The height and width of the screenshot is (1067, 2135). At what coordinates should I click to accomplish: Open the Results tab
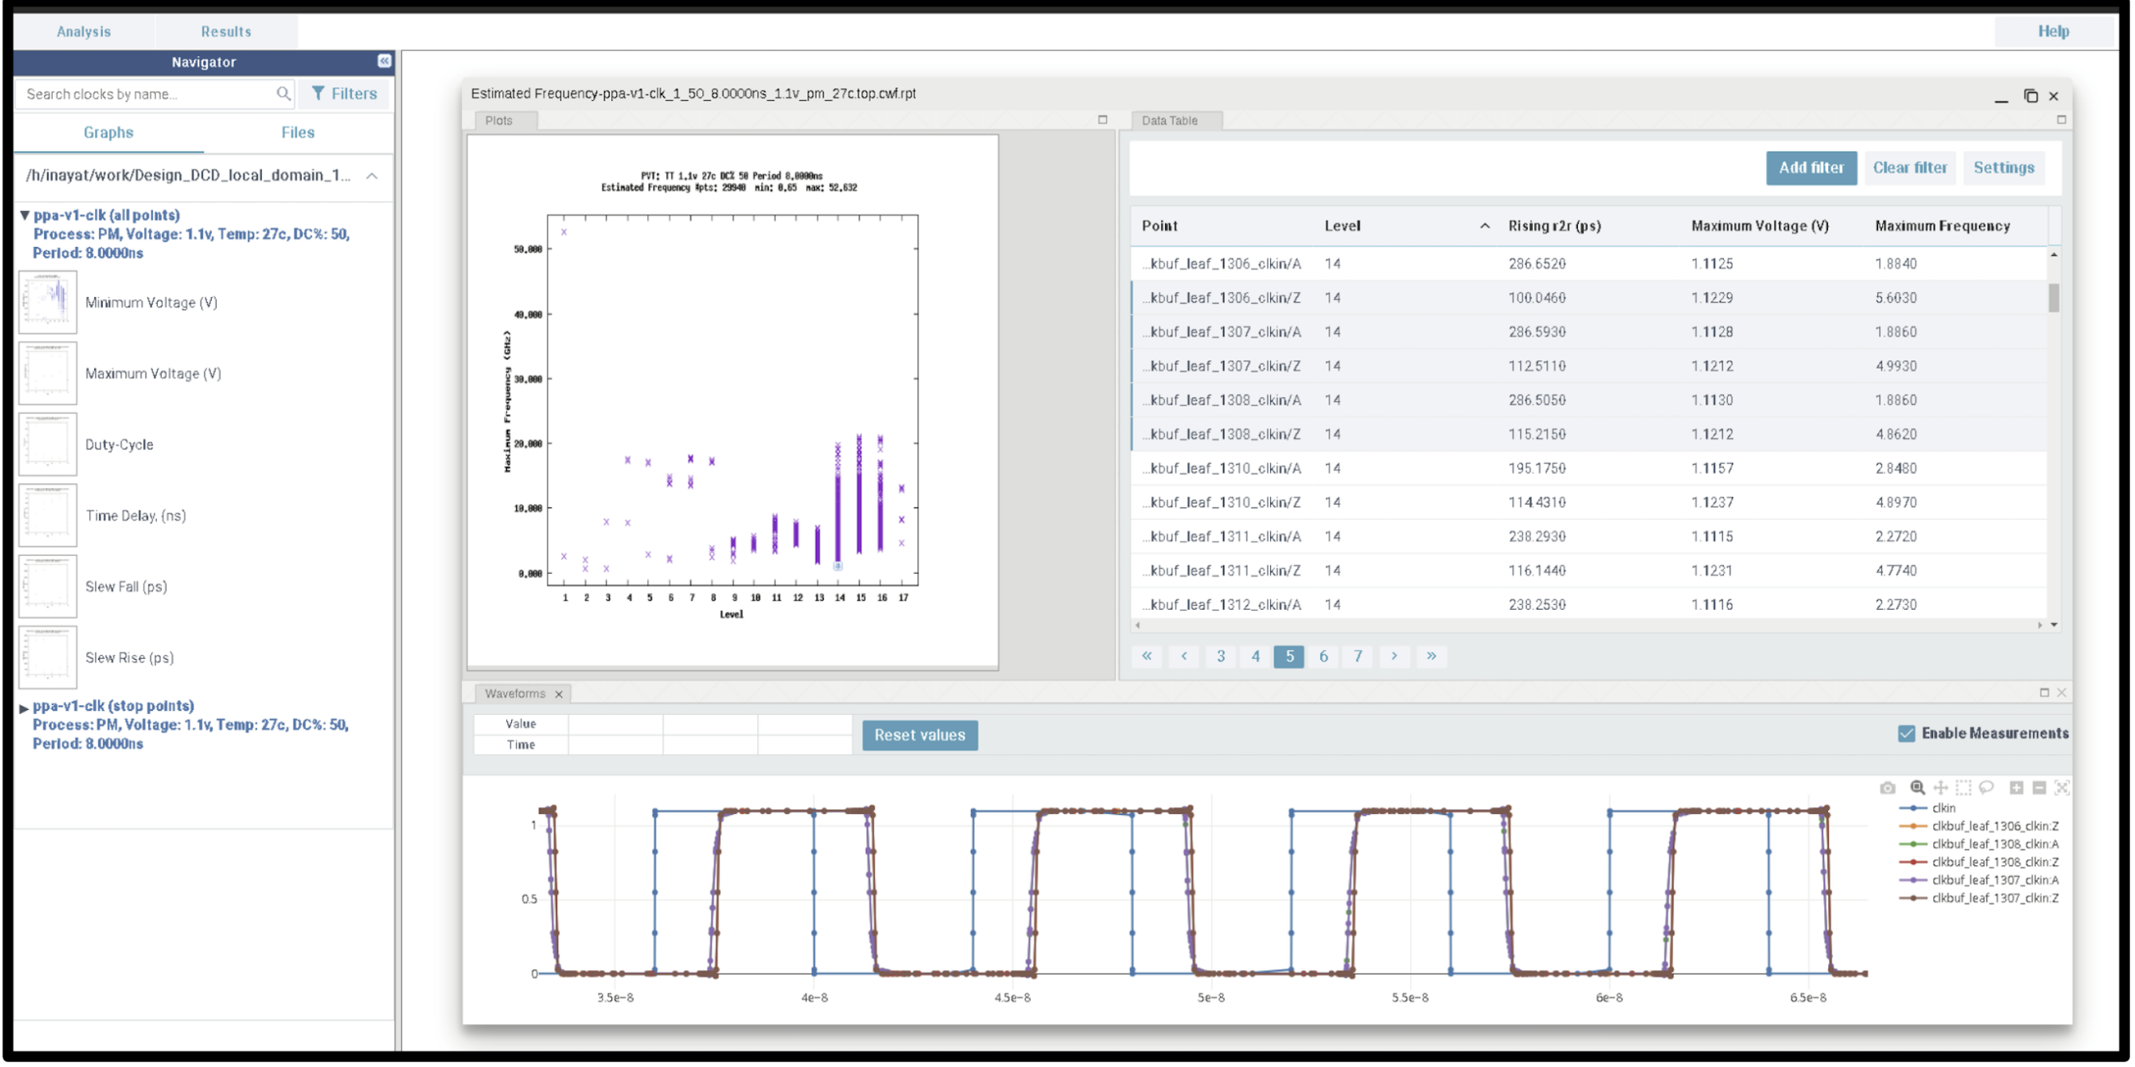click(225, 32)
